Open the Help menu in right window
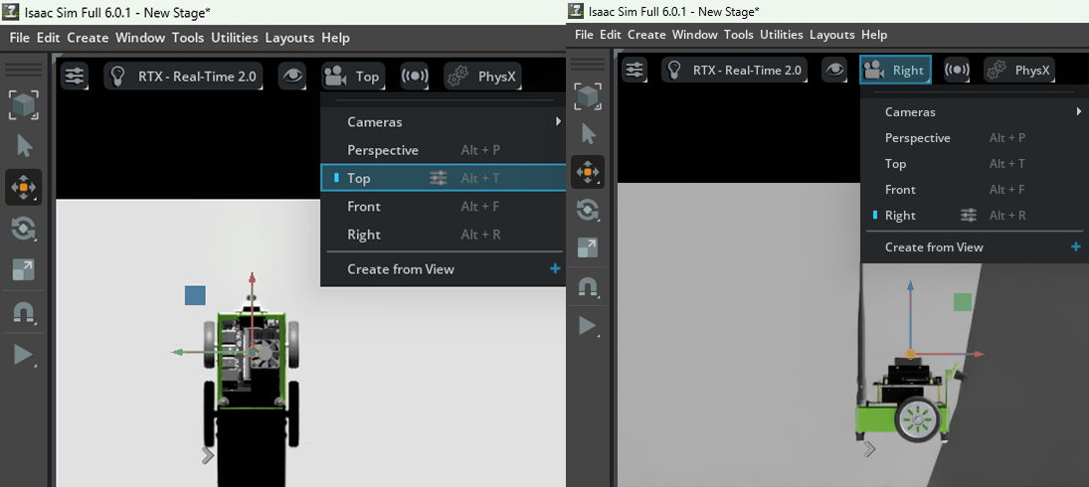Image resolution: width=1089 pixels, height=487 pixels. (874, 35)
